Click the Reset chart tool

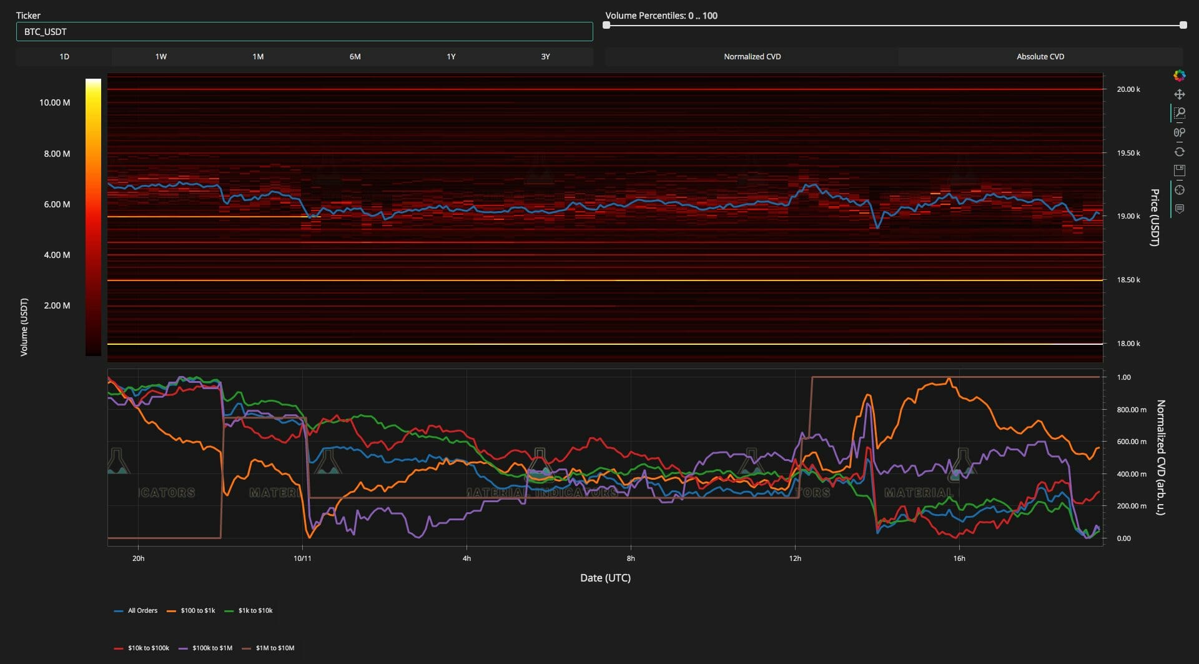tap(1179, 152)
